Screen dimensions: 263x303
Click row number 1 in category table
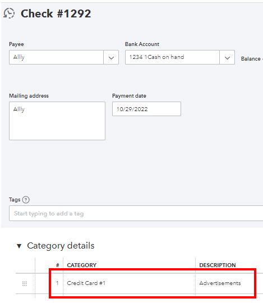[x=57, y=283]
